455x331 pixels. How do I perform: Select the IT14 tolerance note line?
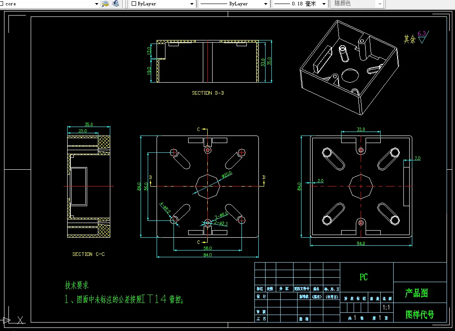point(124,299)
